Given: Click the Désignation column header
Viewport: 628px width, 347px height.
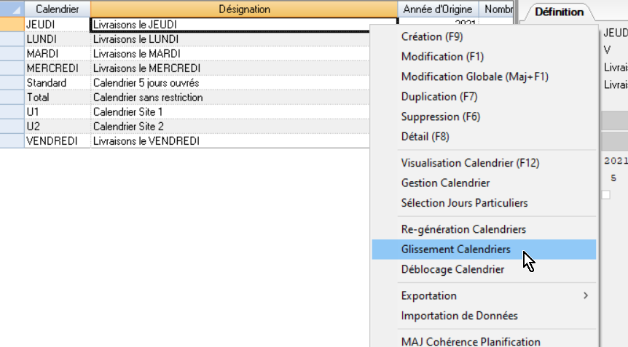Looking at the screenshot, I should pyautogui.click(x=244, y=9).
